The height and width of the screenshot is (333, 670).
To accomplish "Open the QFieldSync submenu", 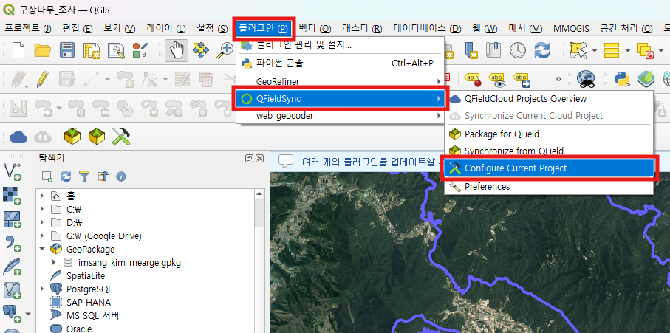I will point(340,99).
